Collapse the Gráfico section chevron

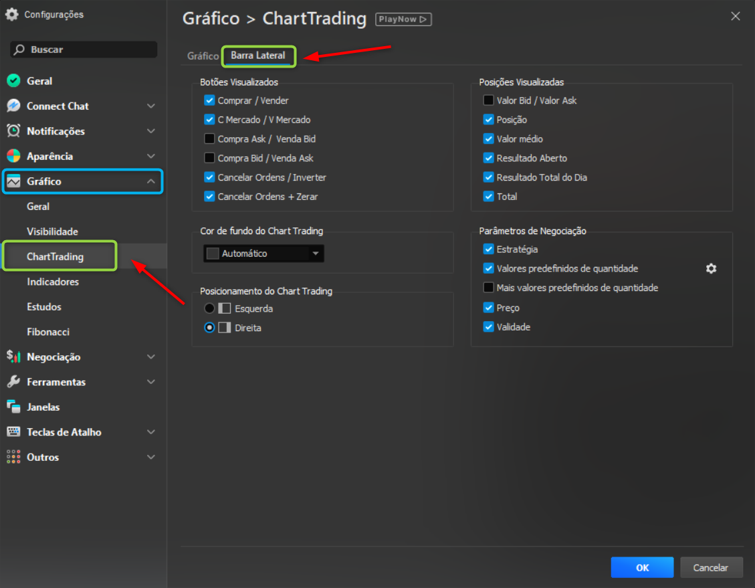(x=151, y=181)
